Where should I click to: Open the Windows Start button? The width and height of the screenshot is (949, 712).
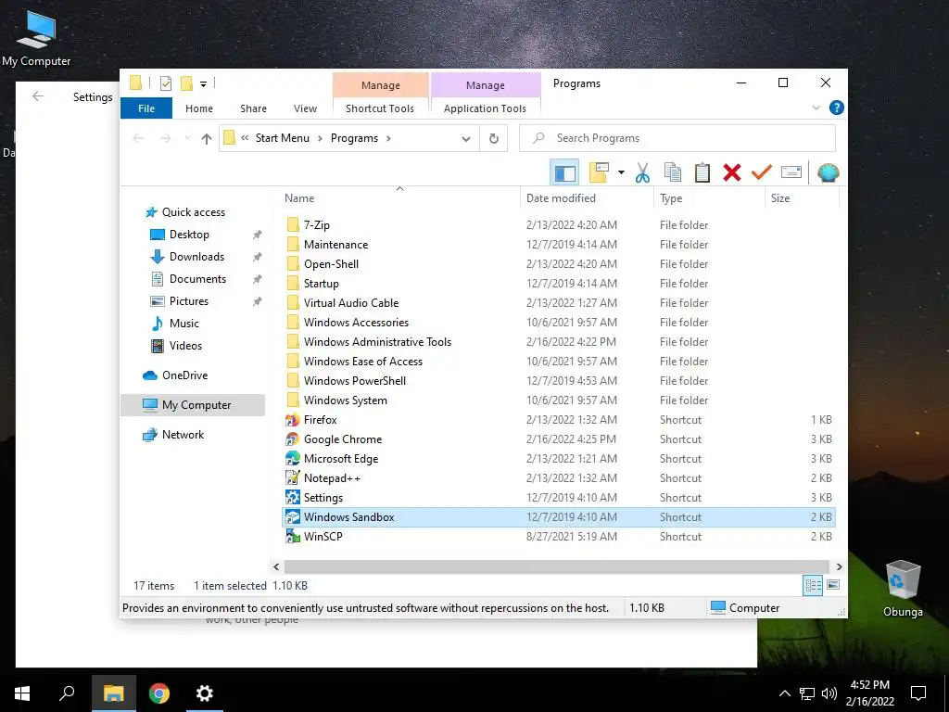pyautogui.click(x=22, y=693)
